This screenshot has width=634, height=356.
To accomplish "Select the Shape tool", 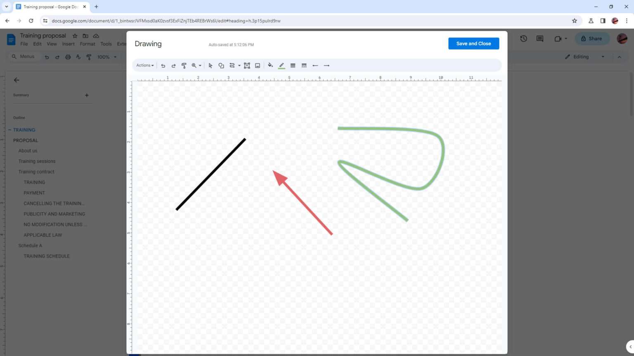I will point(221,65).
